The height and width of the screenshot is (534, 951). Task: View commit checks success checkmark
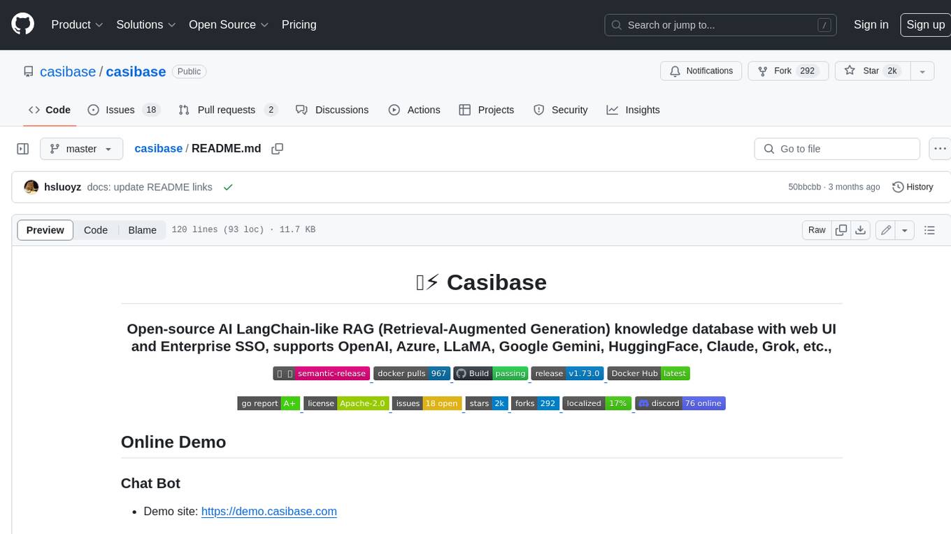(x=228, y=187)
